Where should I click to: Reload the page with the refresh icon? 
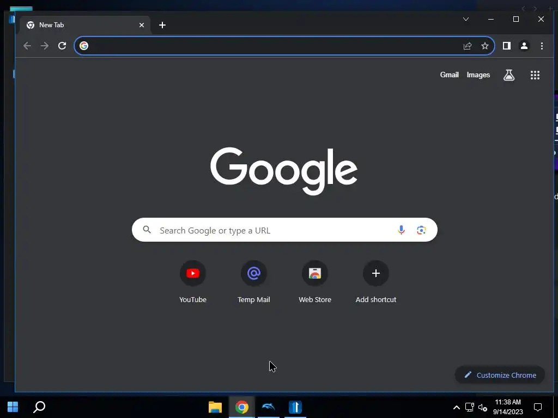click(x=62, y=46)
